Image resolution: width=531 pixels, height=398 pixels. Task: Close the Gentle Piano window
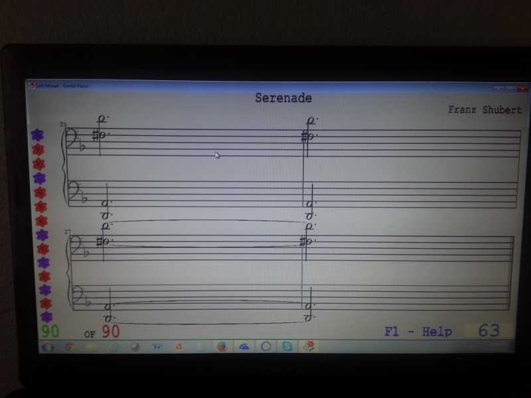click(x=523, y=89)
